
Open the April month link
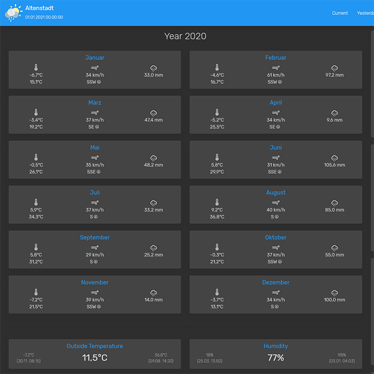(276, 103)
